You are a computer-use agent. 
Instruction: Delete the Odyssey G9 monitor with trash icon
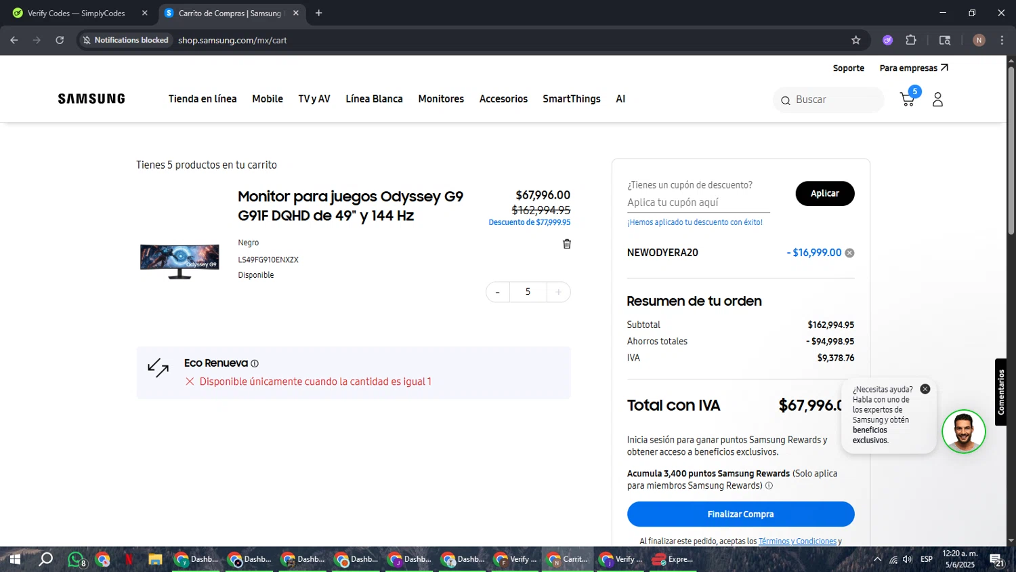(567, 244)
